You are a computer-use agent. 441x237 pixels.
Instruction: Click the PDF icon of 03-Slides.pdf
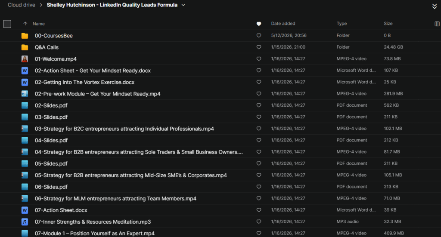pos(25,117)
